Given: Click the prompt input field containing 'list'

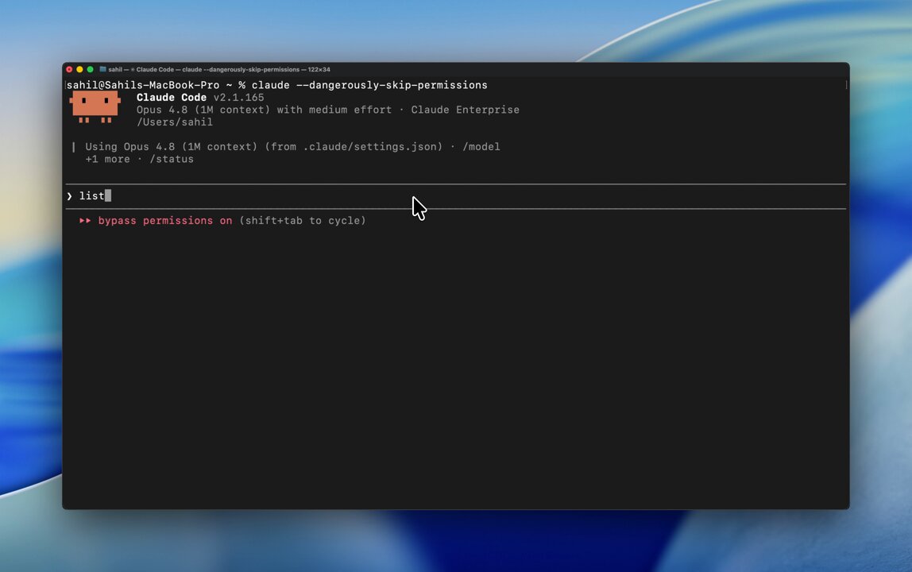Looking at the screenshot, I should tap(456, 196).
